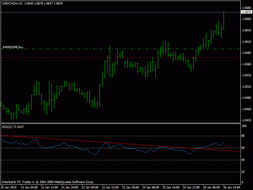Click the current price tag 1.0676

coord(247,12)
